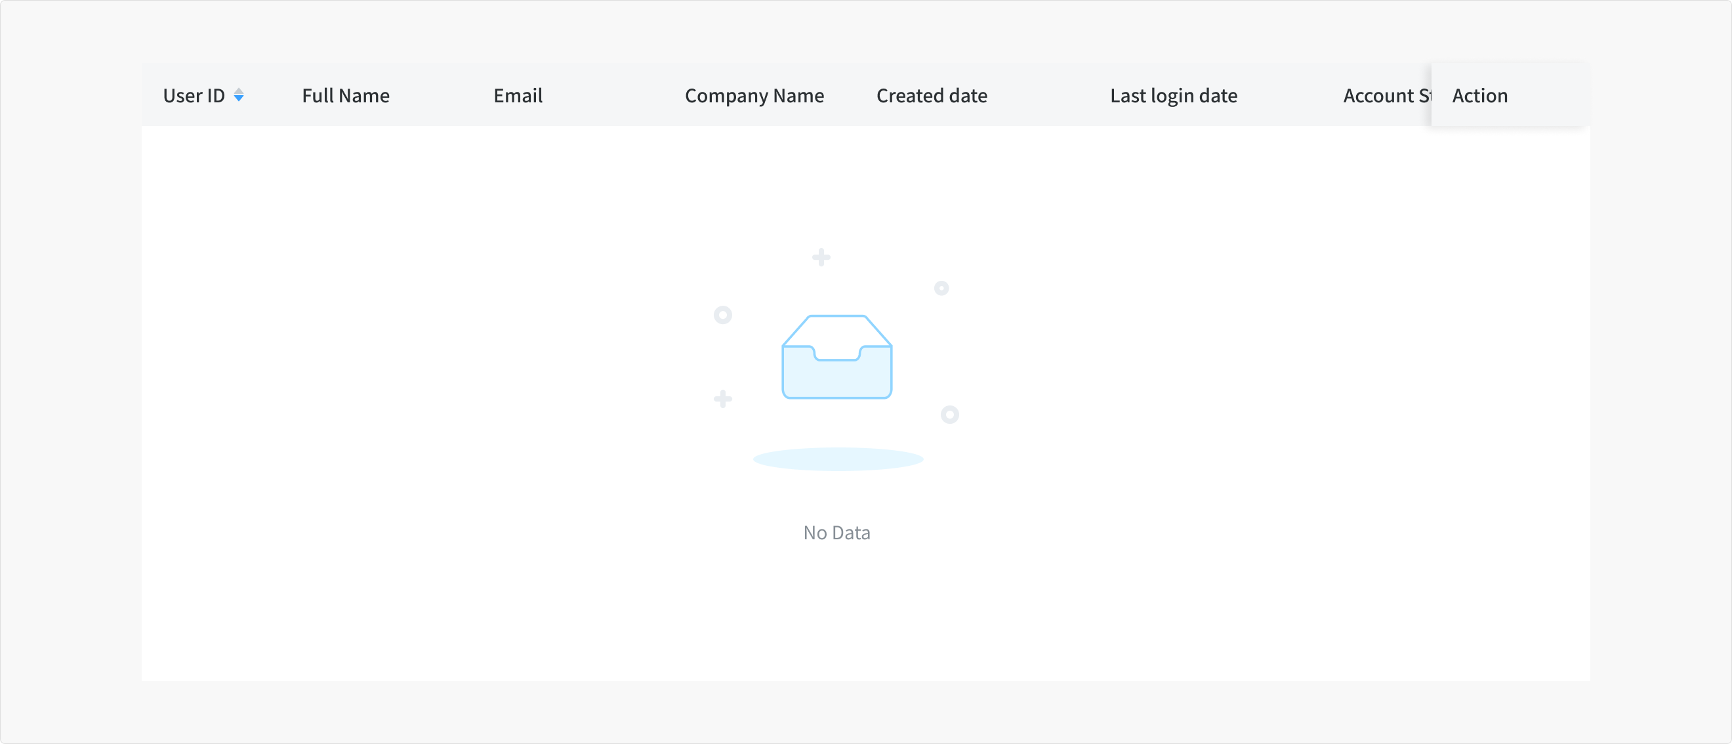Click the empty table body below Full Name

point(346,269)
